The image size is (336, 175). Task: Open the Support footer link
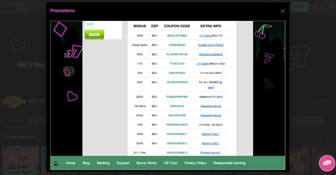click(x=123, y=163)
